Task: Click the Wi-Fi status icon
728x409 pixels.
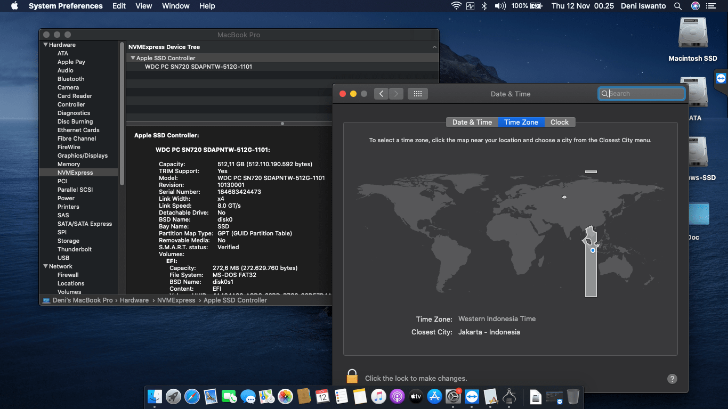Action: (x=456, y=6)
